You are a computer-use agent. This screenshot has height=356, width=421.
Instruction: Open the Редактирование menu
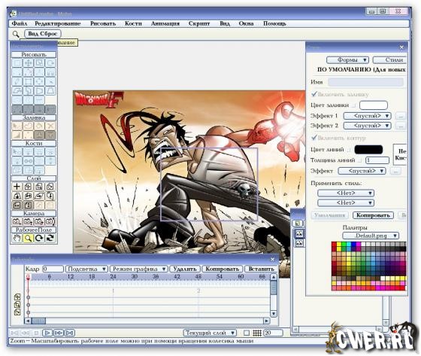[x=58, y=23]
